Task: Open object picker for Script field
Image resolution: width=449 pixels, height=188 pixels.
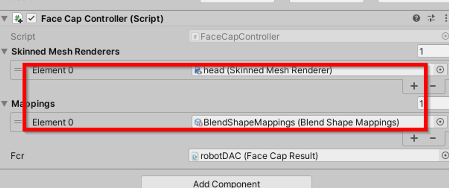Action: click(445, 36)
